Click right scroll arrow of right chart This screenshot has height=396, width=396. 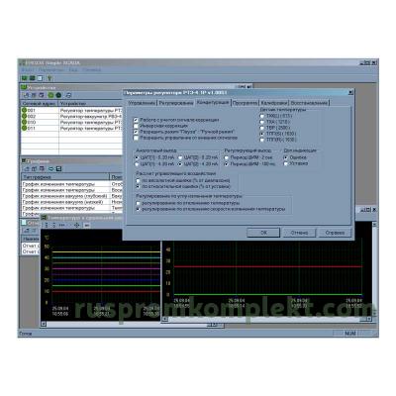click(x=369, y=319)
